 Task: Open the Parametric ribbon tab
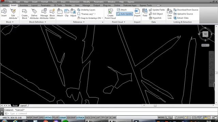(x=46, y=5)
